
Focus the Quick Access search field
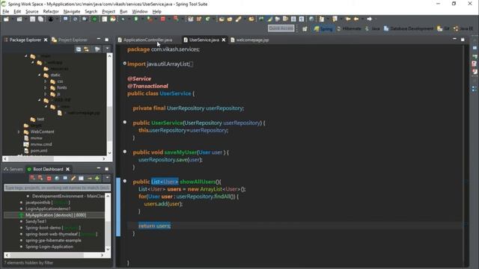pyautogui.click(x=281, y=28)
